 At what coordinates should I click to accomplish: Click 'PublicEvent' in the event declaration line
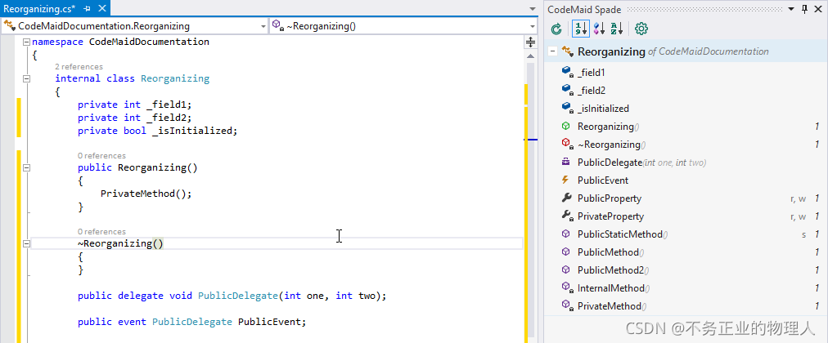[269, 322]
